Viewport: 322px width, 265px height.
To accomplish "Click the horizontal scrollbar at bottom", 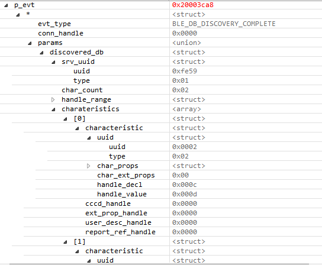I will point(159,264).
